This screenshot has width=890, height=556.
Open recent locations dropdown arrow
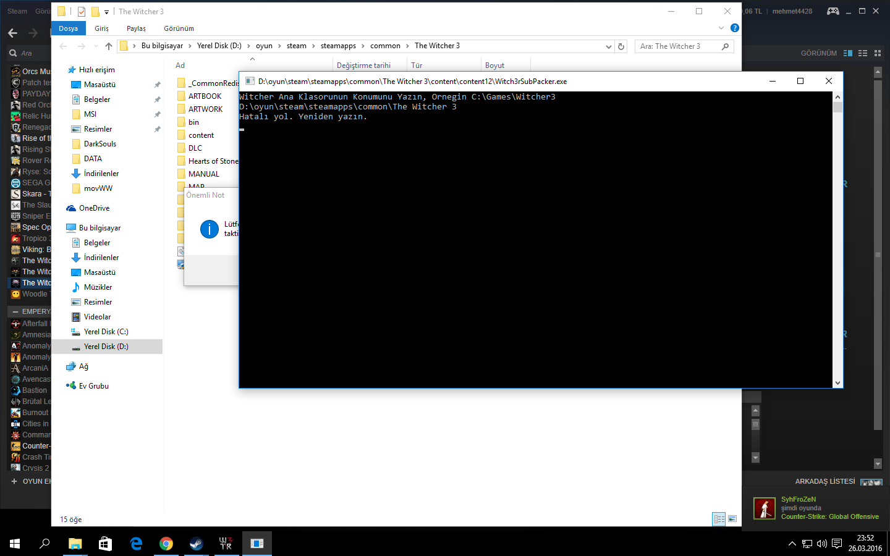[96, 46]
